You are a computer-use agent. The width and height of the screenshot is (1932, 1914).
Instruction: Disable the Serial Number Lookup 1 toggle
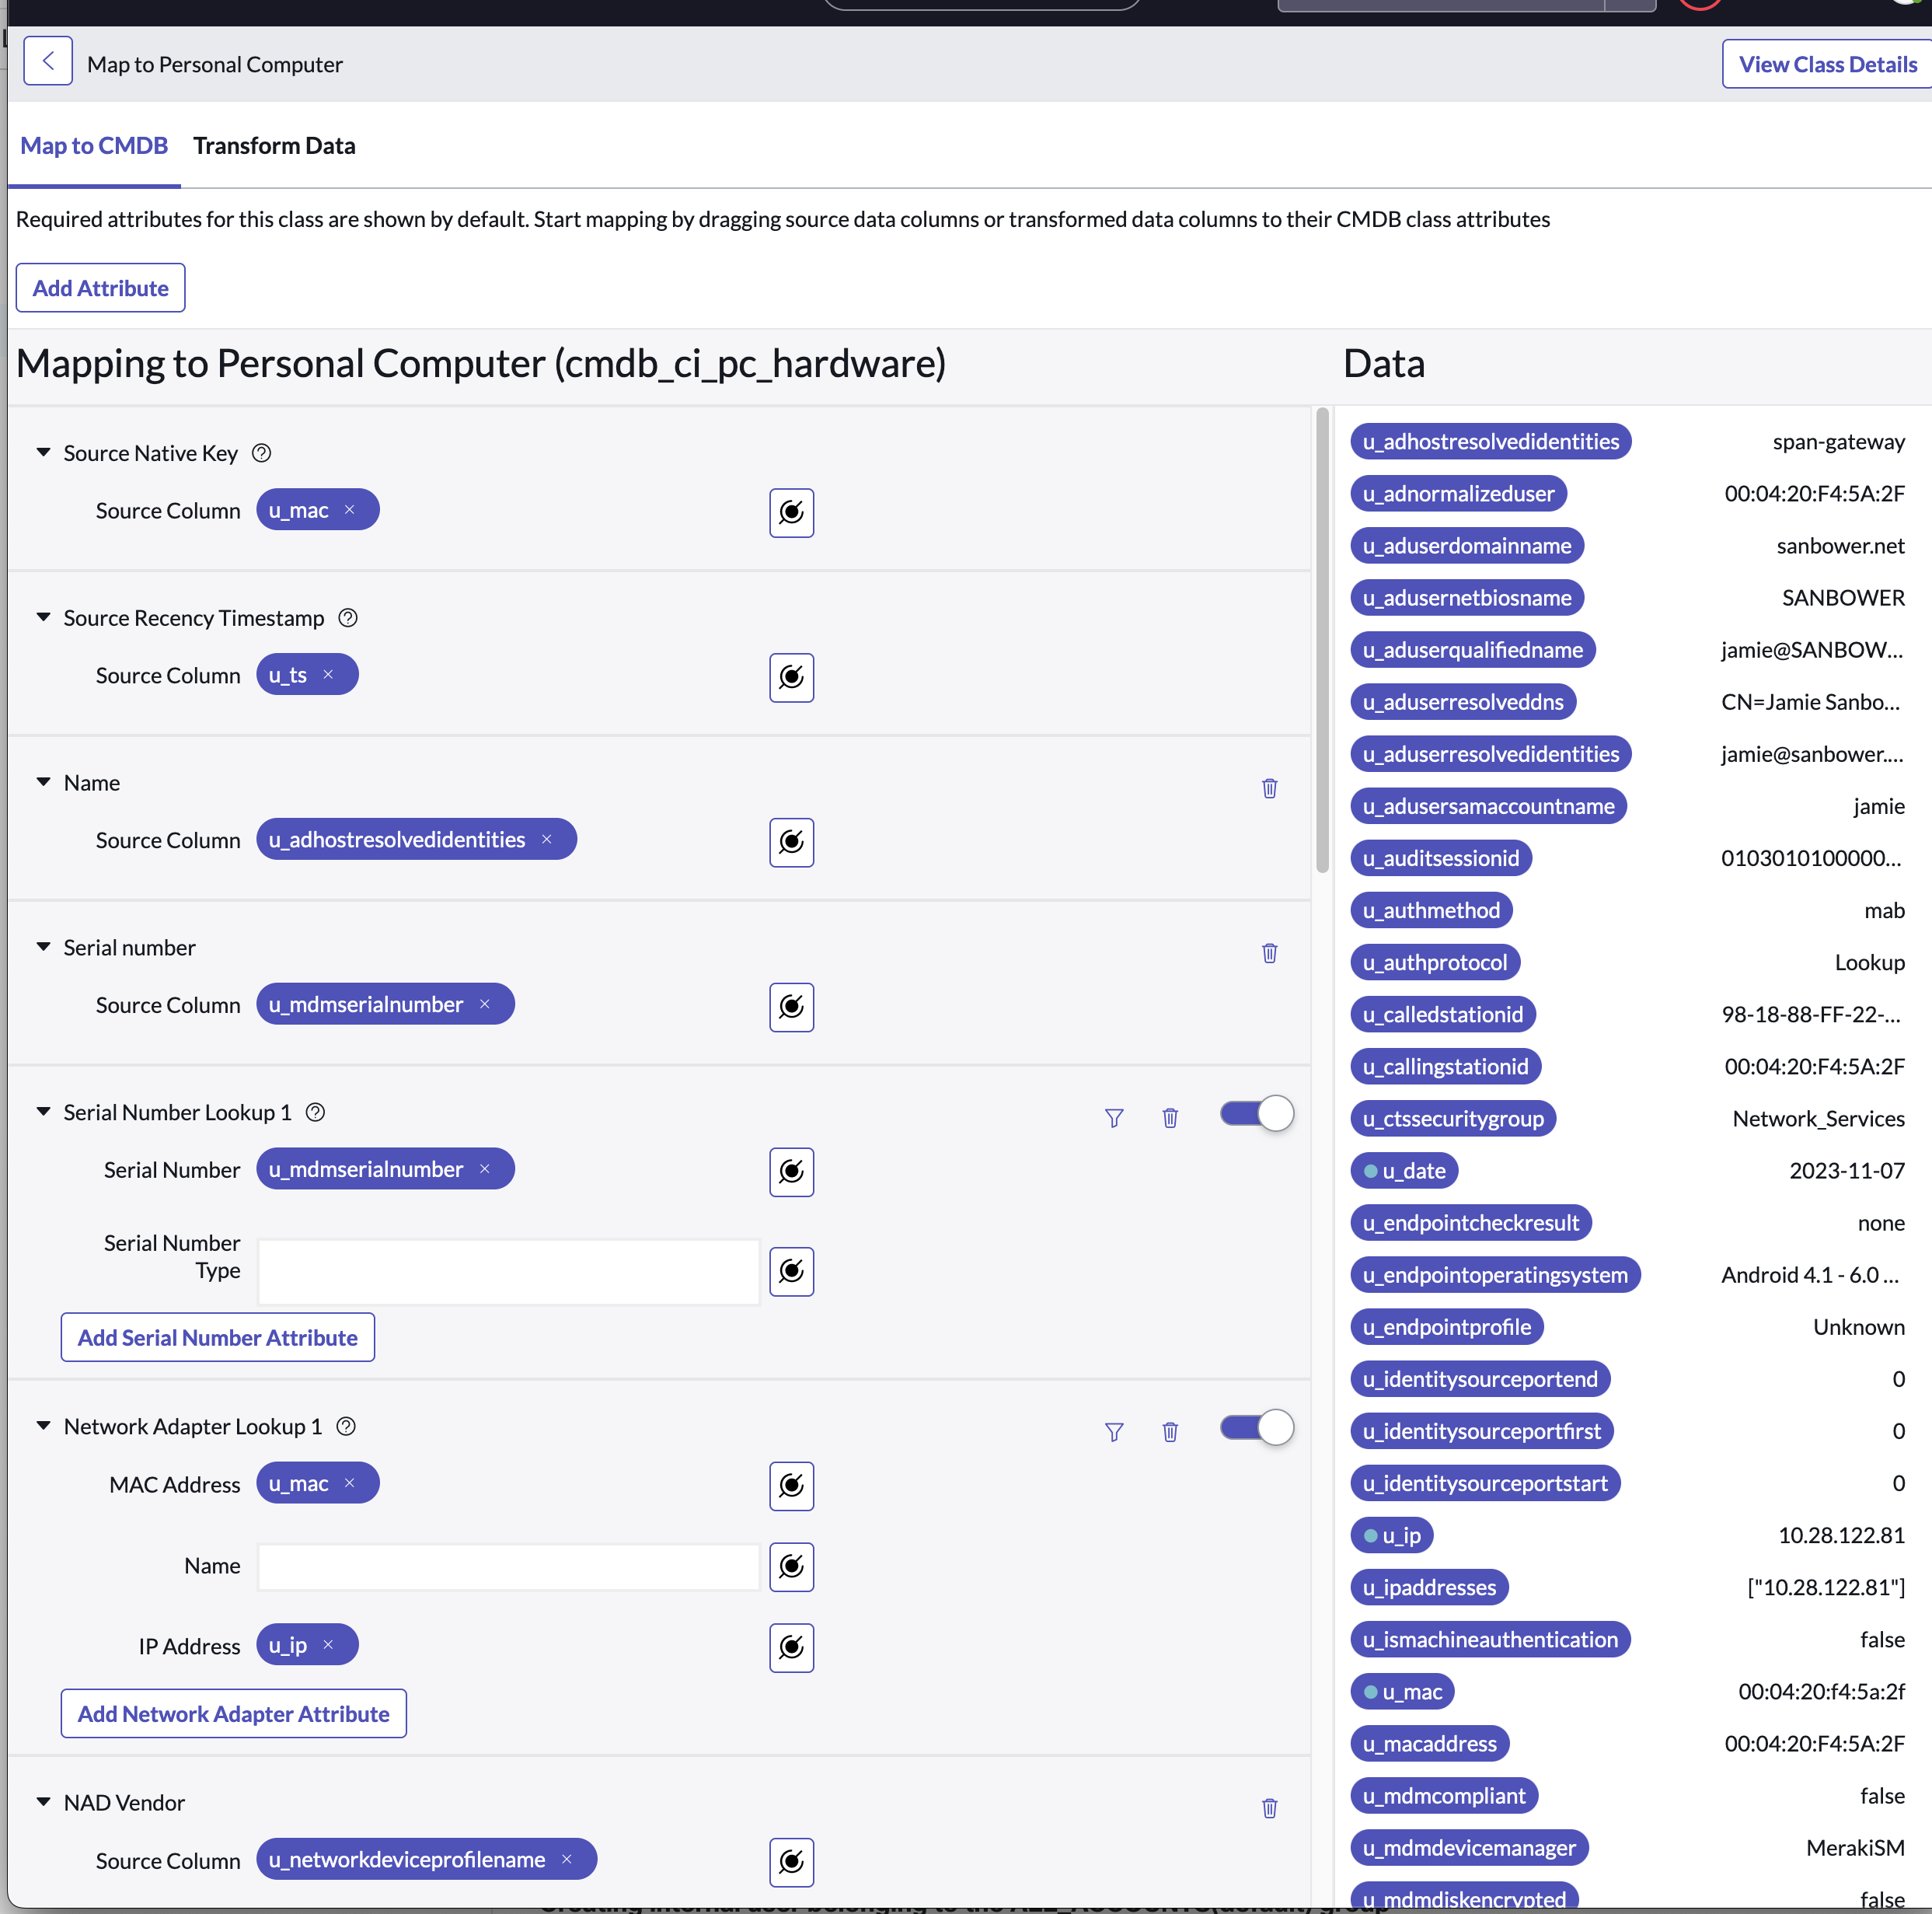[x=1256, y=1113]
